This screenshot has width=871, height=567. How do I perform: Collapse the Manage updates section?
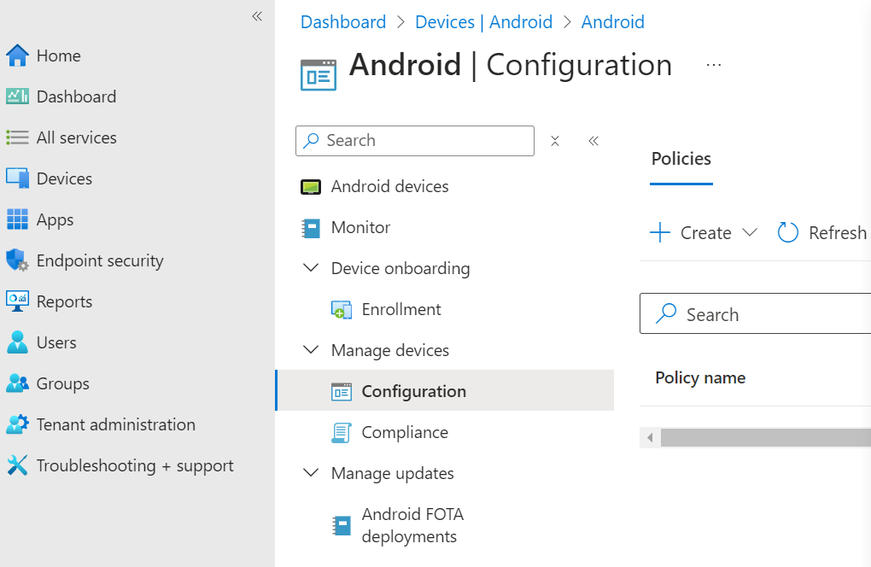coord(310,473)
